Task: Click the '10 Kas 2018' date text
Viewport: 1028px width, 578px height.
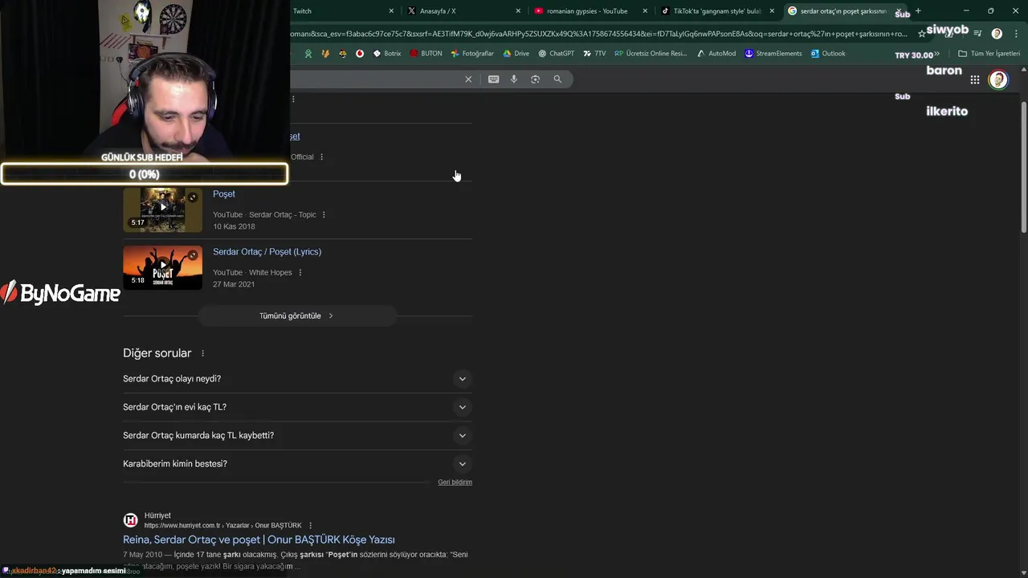Action: 234,226
